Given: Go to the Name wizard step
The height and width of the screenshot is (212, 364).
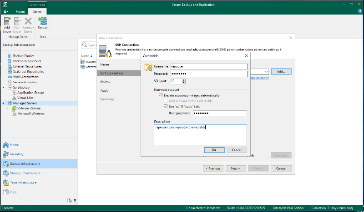Looking at the screenshot, I should coord(105,64).
